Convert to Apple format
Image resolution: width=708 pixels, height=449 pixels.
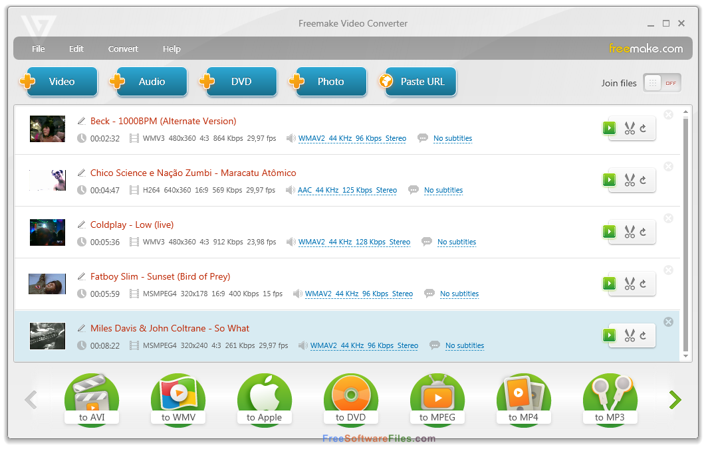[265, 400]
